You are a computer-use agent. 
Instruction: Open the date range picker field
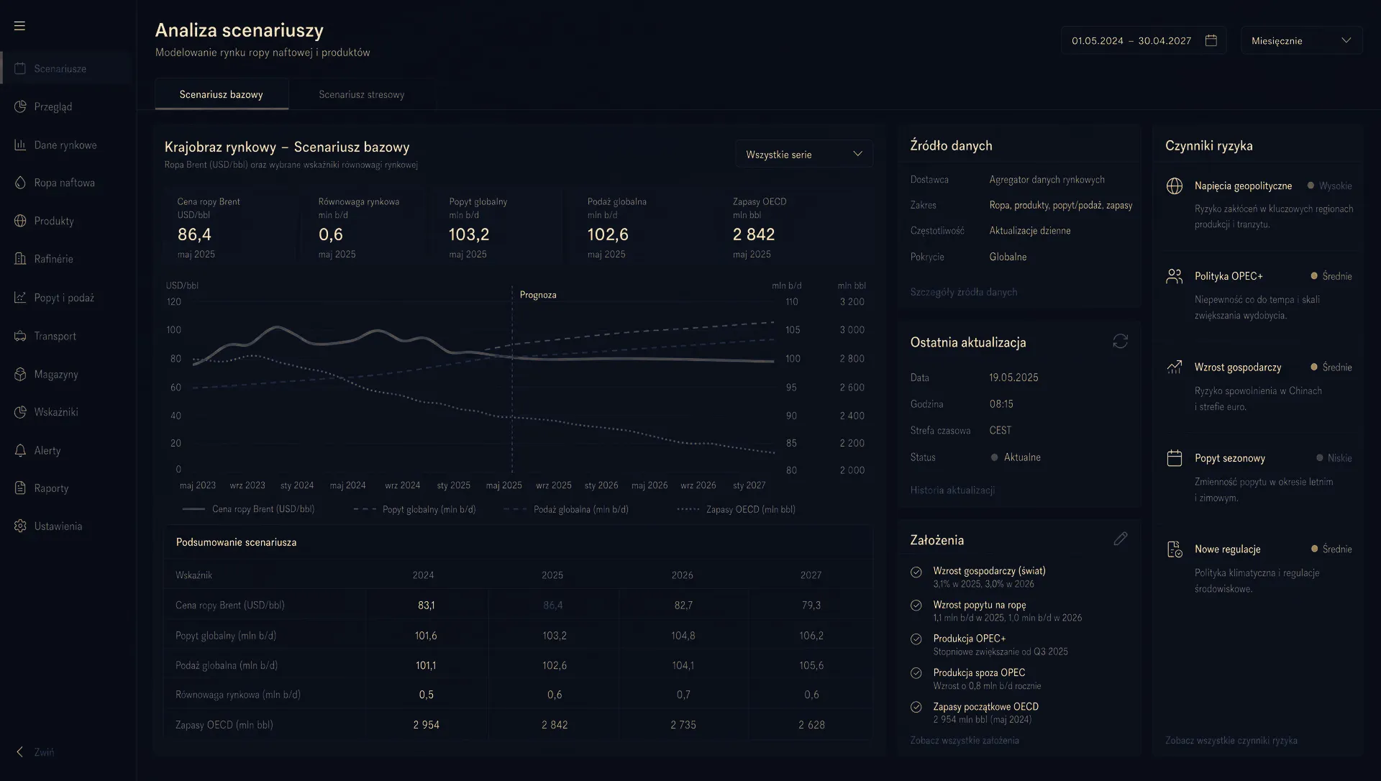[1144, 40]
